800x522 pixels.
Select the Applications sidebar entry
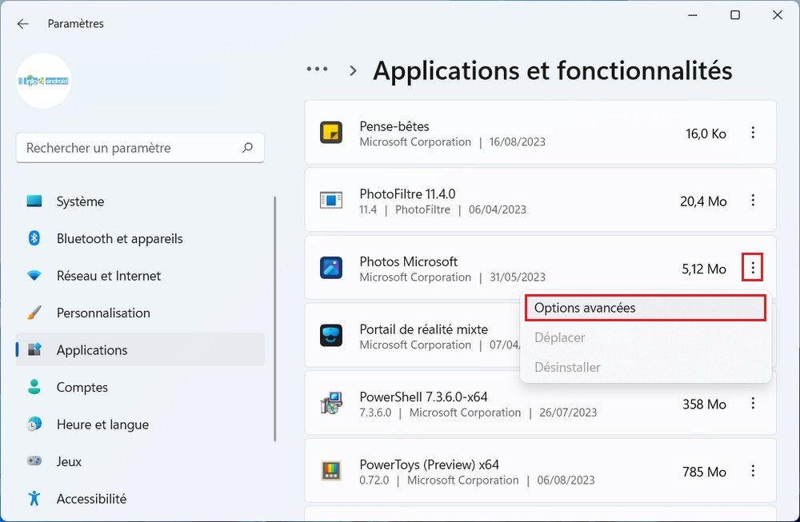tap(140, 349)
